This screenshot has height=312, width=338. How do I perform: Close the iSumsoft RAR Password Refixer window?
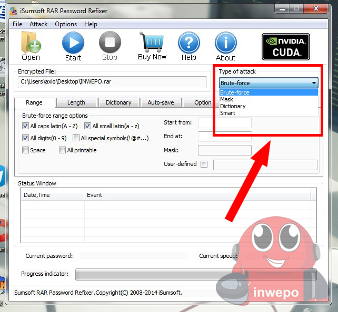(x=316, y=8)
